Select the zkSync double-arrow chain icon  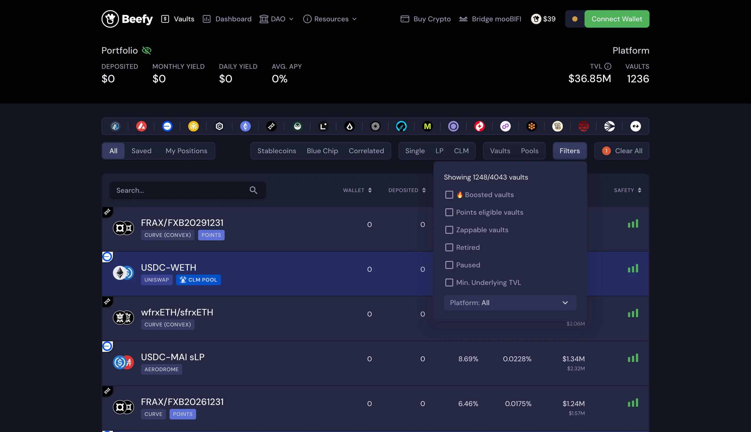tap(636, 126)
